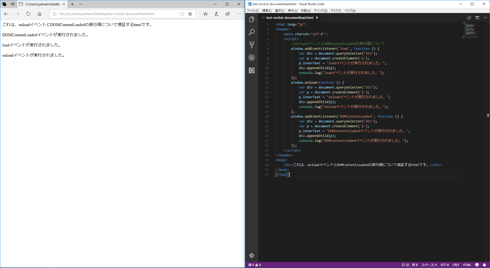The image size is (490, 268).
Task: Open the Search panel in VS Code
Action: (x=252, y=32)
